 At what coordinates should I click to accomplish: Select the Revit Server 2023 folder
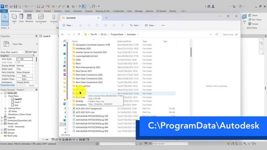pos(84,71)
